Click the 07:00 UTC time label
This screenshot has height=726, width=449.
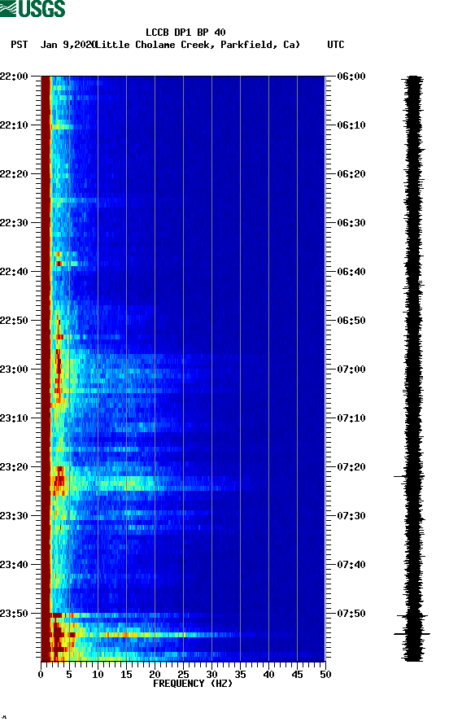[351, 370]
